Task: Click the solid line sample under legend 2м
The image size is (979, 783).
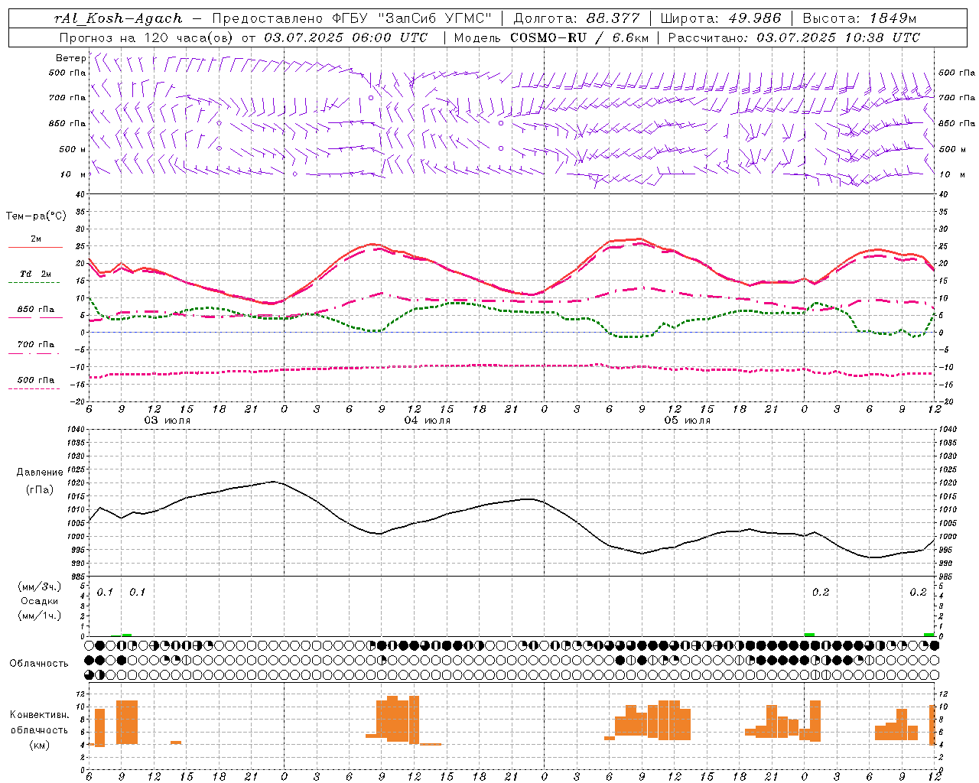Action: (x=35, y=248)
